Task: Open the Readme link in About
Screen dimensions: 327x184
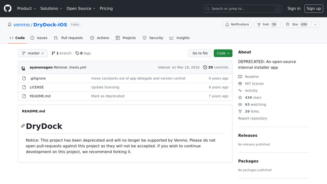Action: (248, 77)
